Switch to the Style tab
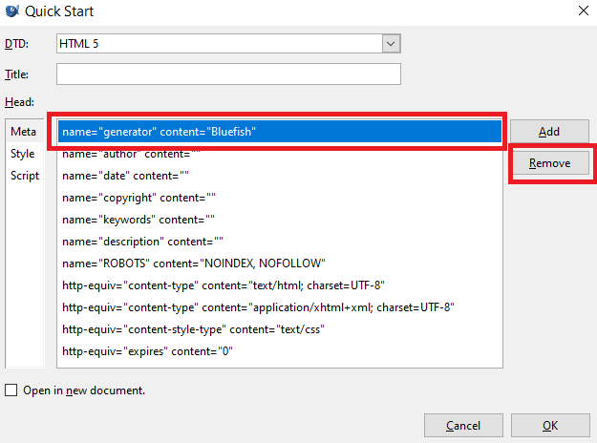 (23, 154)
